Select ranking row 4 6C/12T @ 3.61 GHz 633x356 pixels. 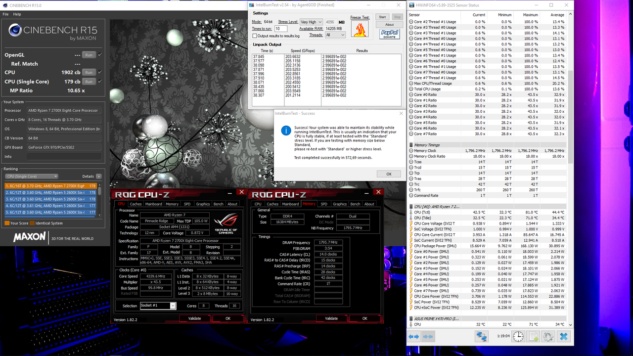[x=50, y=205]
